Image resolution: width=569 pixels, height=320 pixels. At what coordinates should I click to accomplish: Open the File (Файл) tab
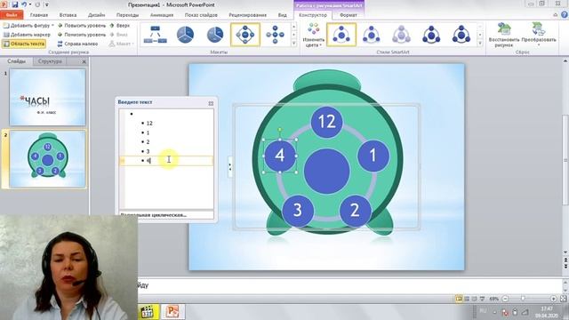[x=12, y=15]
